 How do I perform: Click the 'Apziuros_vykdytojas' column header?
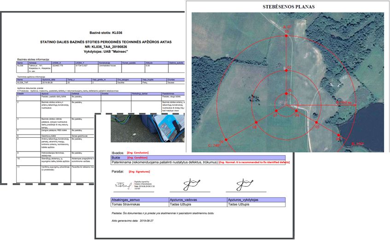tap(256, 200)
